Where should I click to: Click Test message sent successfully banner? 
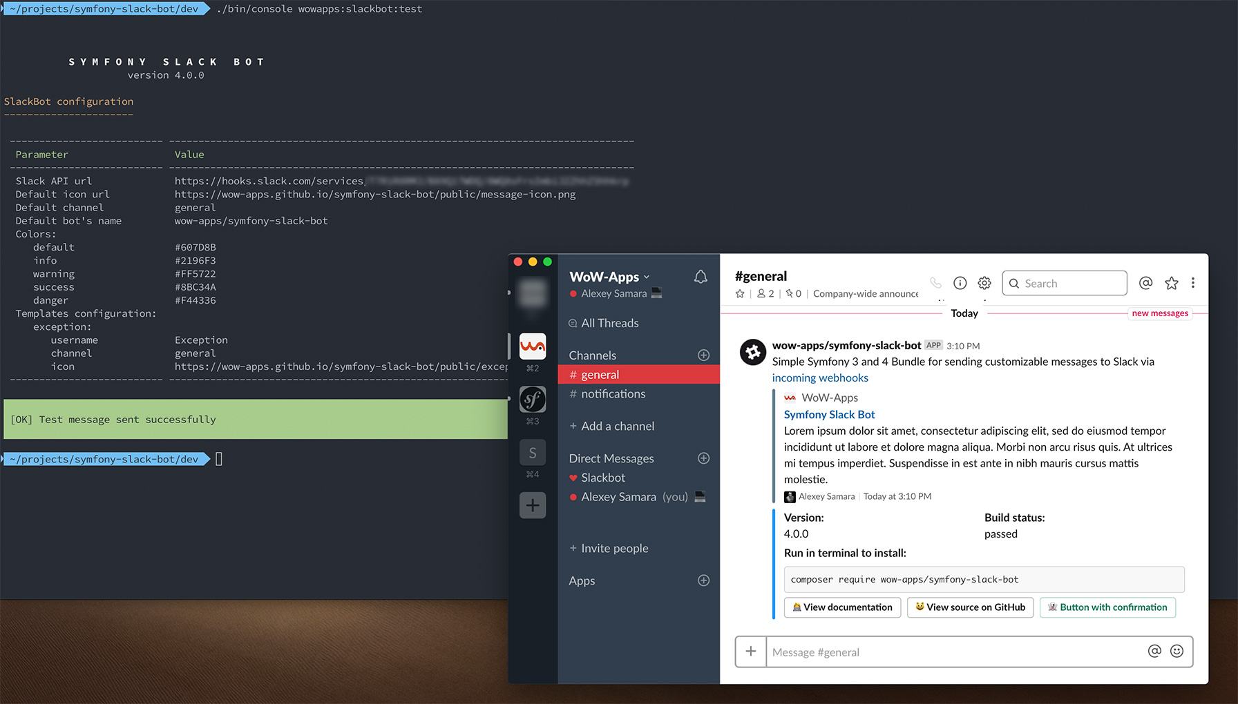(256, 419)
